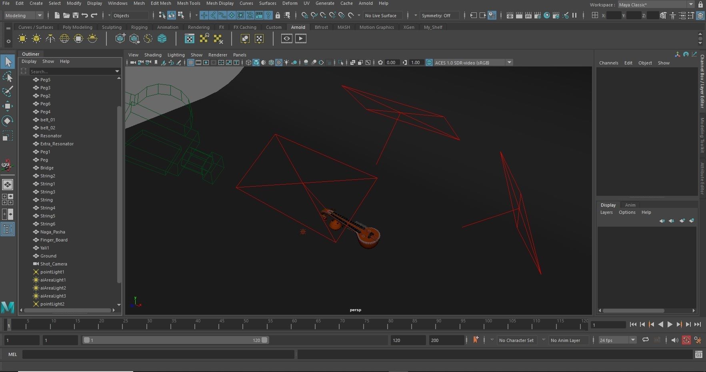The image size is (706, 372).
Task: Select the arrow Select tool
Action: tap(8, 62)
